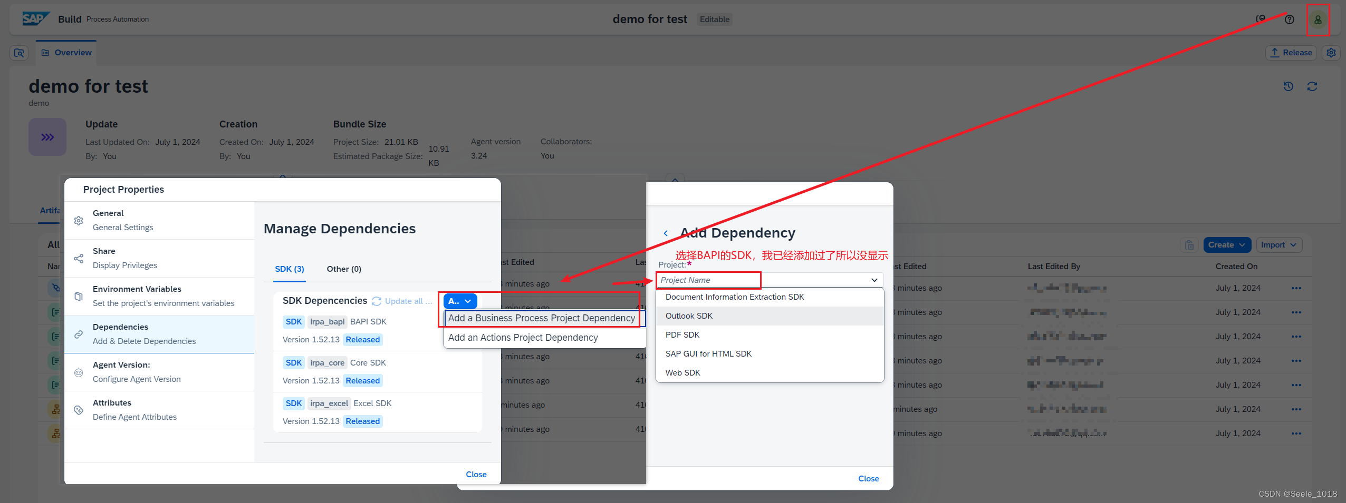Click the General section gear icon
The width and height of the screenshot is (1346, 503).
(79, 221)
